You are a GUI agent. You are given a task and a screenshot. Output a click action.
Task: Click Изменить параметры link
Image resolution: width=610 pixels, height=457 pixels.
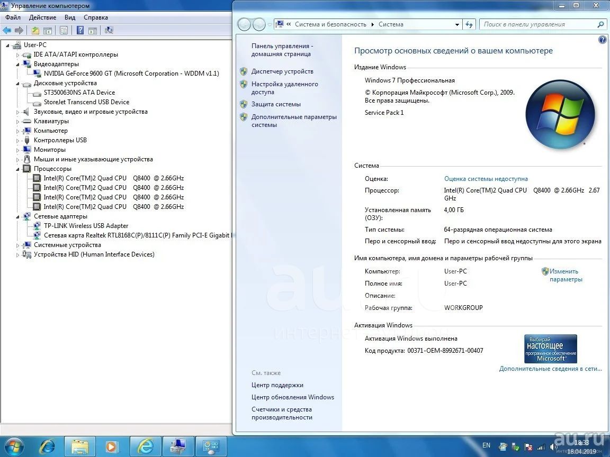[566, 275]
